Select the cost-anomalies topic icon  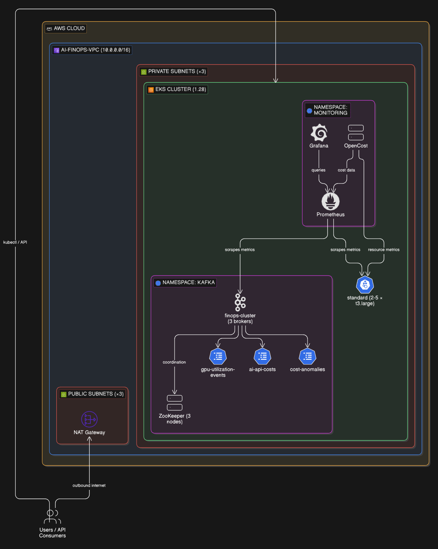coord(308,356)
